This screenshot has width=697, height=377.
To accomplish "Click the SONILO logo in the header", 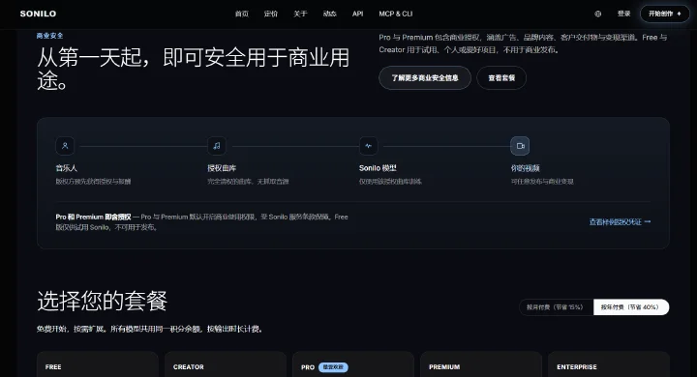I will click(38, 14).
